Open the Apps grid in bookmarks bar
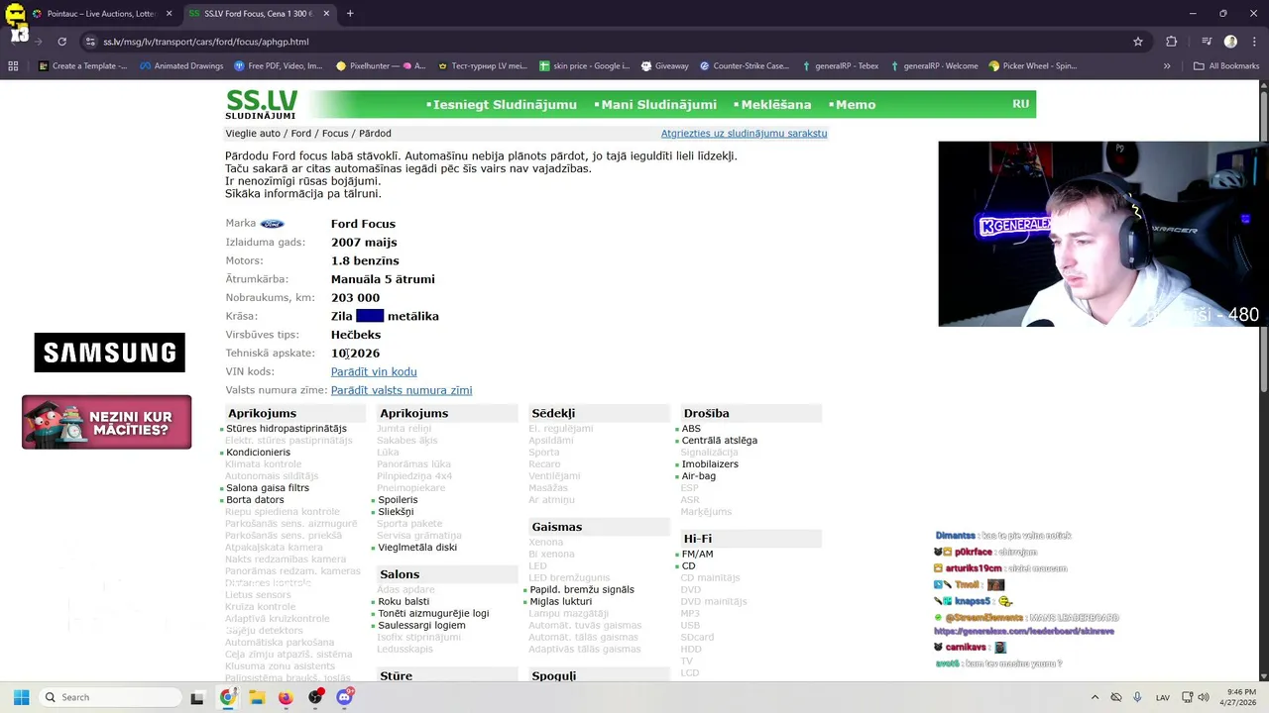The width and height of the screenshot is (1269, 713). [x=13, y=66]
